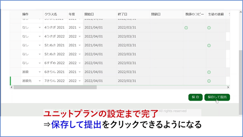Click the 操作 column header
This screenshot has width=243, height=137.
click(x=32, y=14)
